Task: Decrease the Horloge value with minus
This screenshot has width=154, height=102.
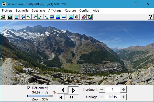Action: 102,97
